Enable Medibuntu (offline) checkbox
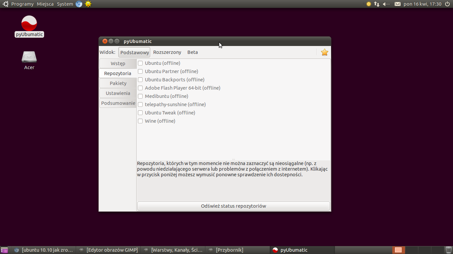 tap(140, 96)
